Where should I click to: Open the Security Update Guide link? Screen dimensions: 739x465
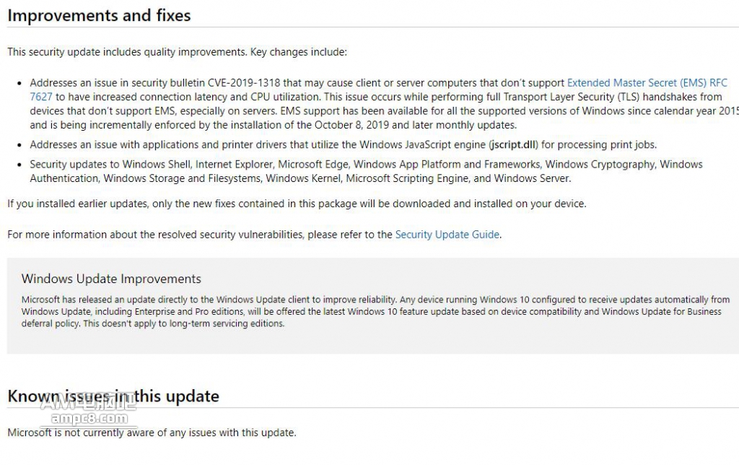[x=447, y=235]
